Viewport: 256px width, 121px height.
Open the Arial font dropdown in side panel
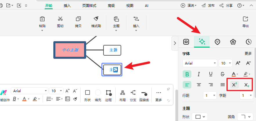click(199, 63)
